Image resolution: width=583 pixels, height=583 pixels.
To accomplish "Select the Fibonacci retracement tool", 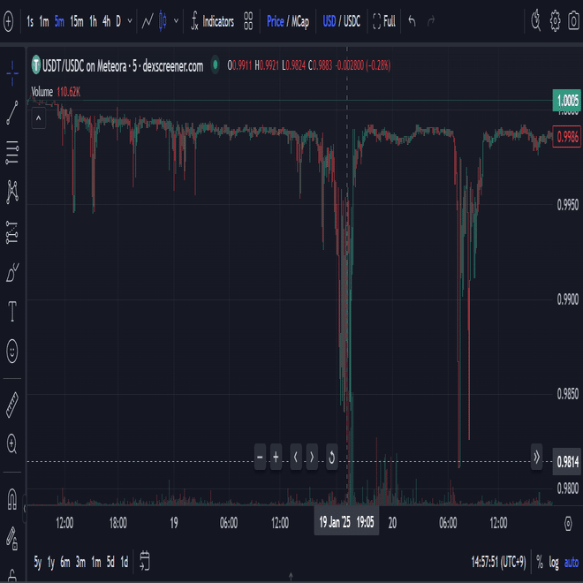I will [12, 153].
